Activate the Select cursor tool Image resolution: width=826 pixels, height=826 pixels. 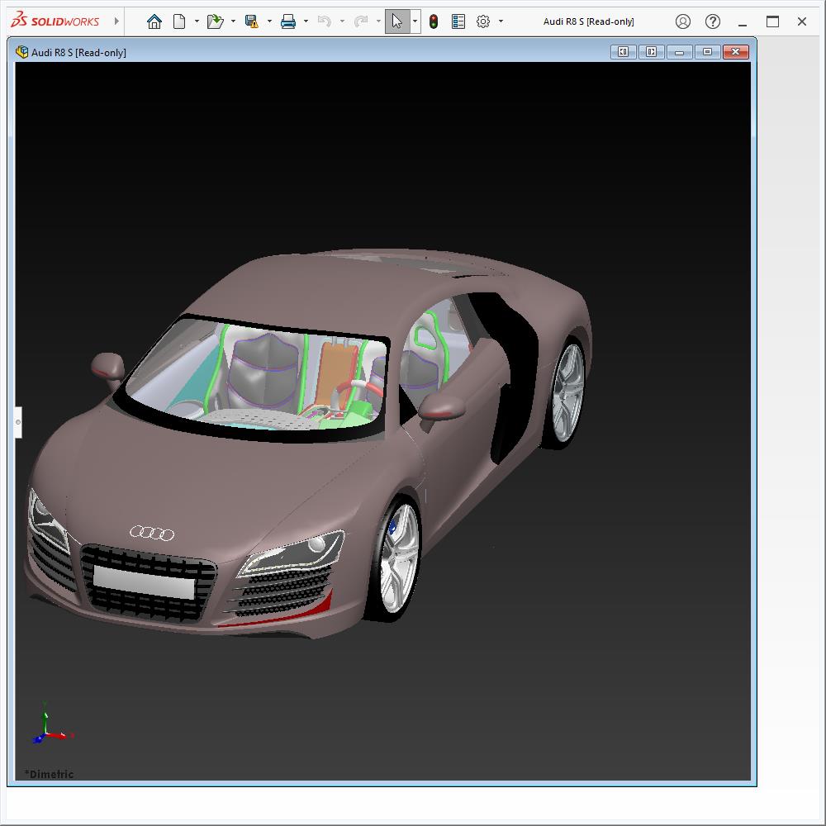[x=397, y=21]
